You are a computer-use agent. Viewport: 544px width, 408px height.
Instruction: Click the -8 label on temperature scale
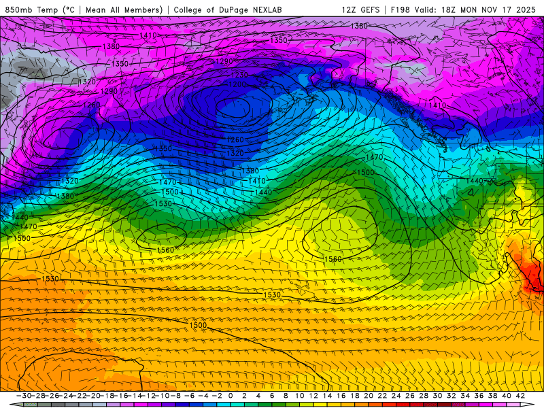click(x=176, y=396)
